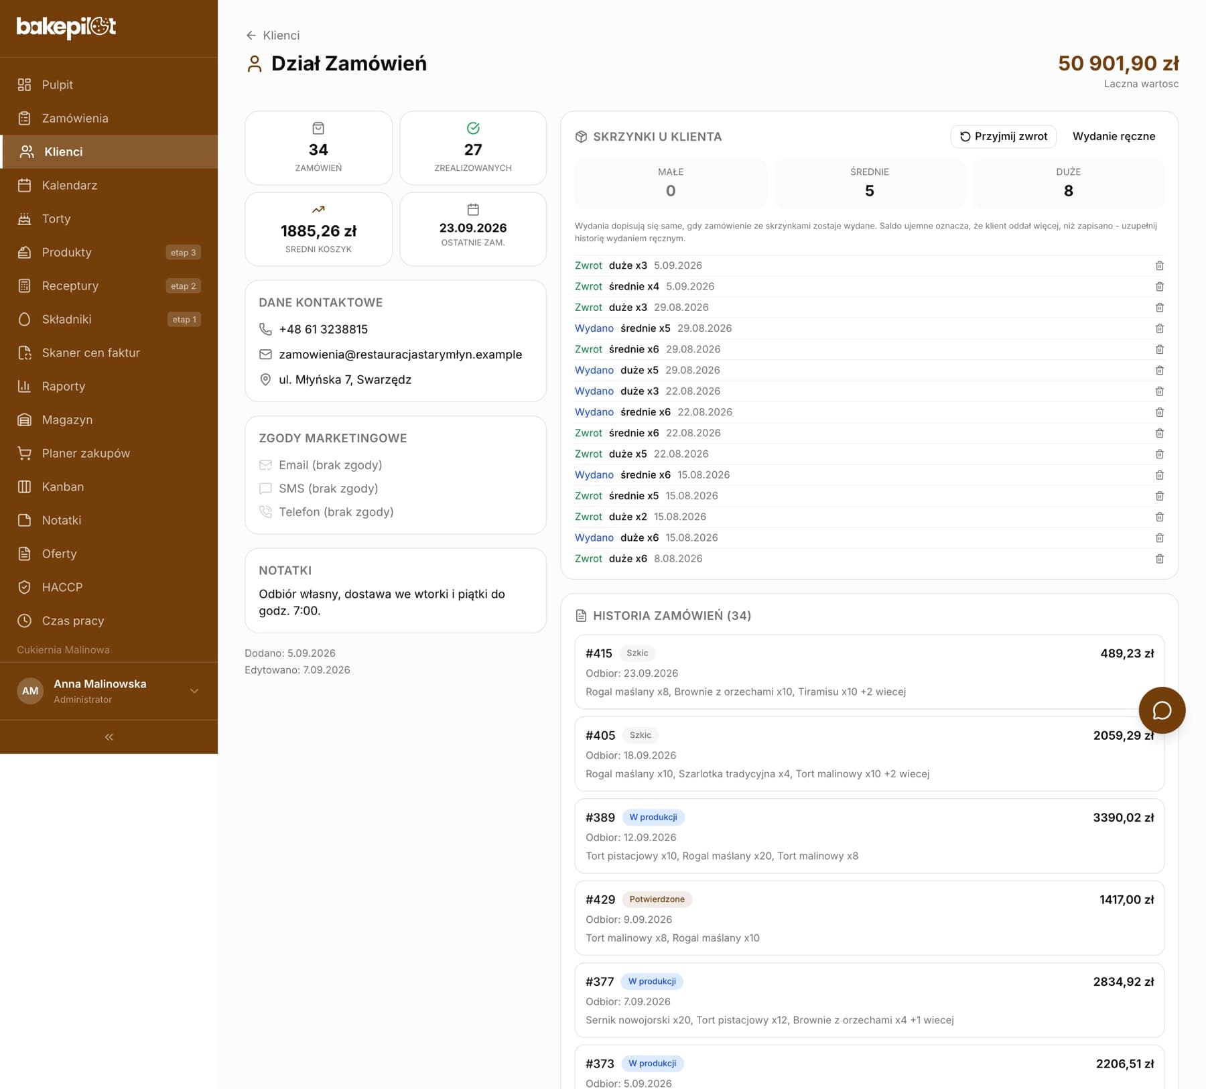Click the Składniki egg icon
This screenshot has width=1206, height=1089.
pyautogui.click(x=25, y=319)
